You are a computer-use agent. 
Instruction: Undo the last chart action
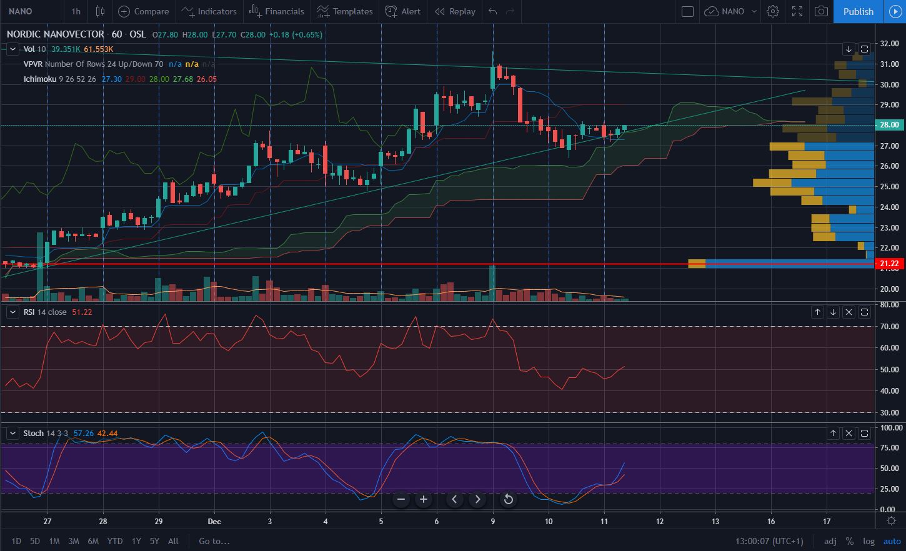pos(493,11)
